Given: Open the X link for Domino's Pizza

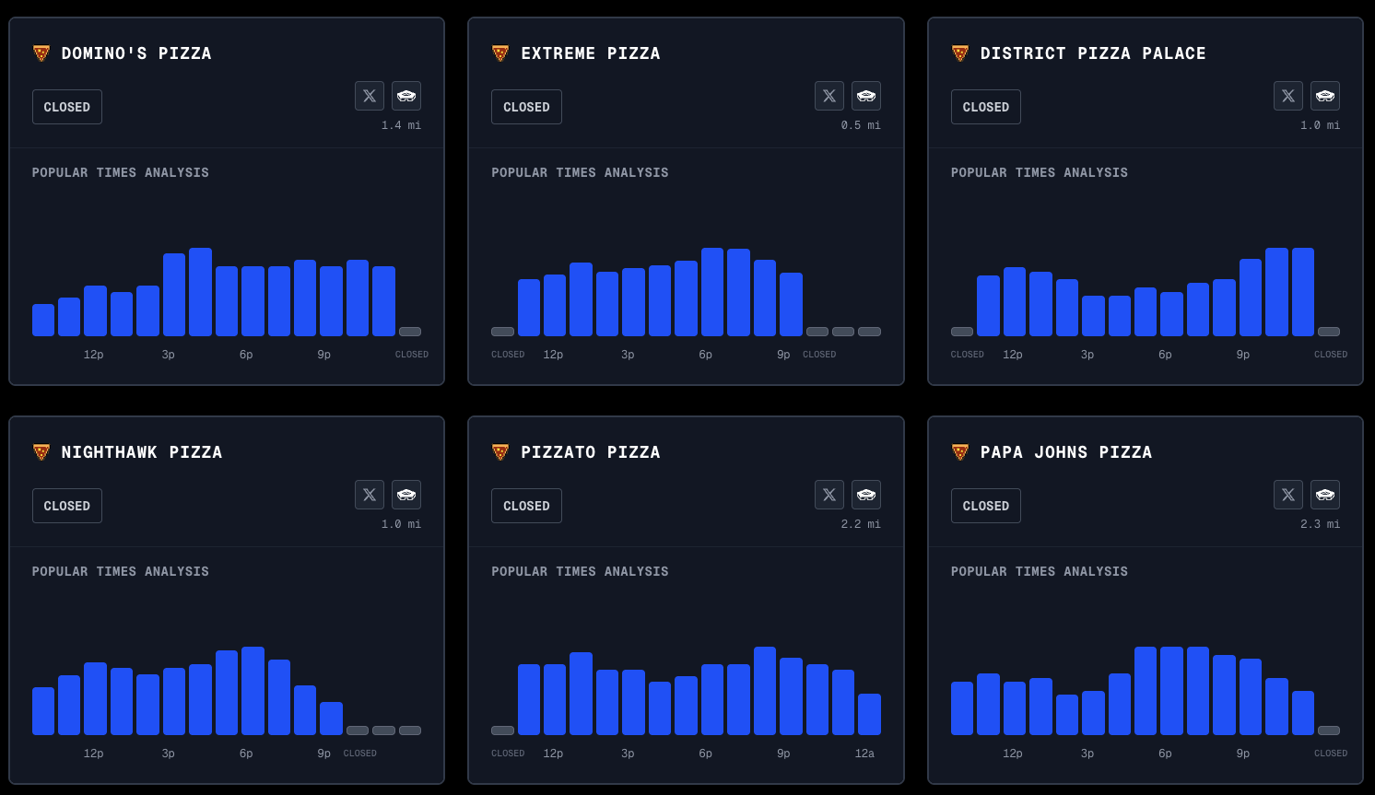Looking at the screenshot, I should [370, 96].
